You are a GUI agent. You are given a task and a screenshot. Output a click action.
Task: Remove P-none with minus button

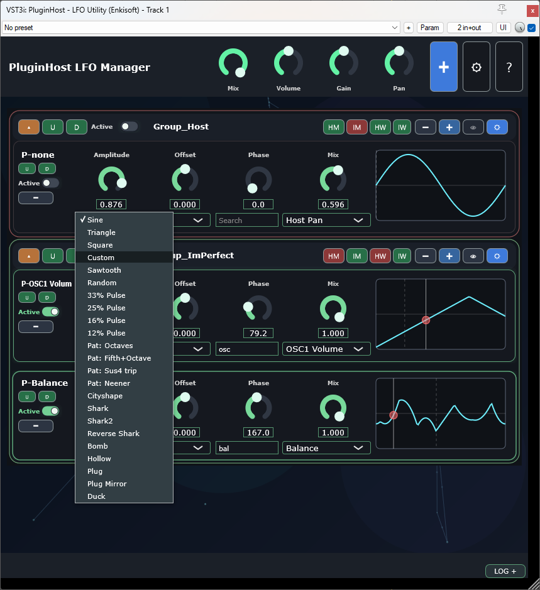(36, 198)
